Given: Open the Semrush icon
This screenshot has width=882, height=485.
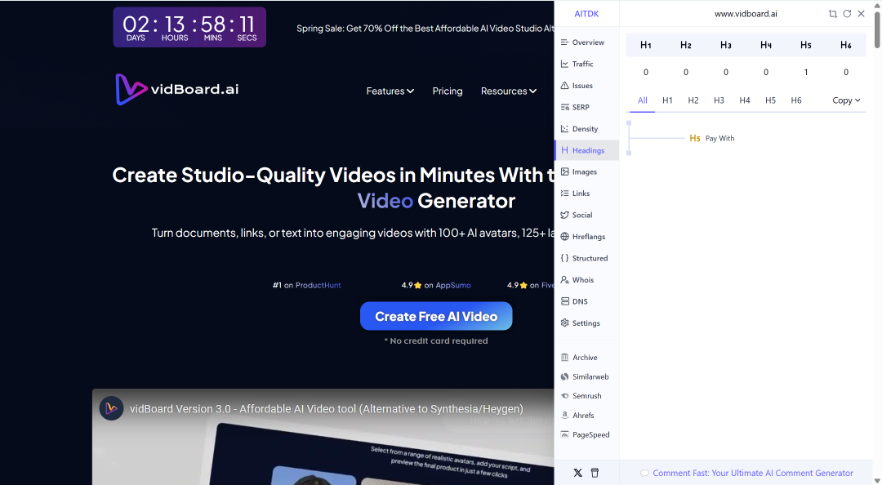Looking at the screenshot, I should click(x=565, y=395).
